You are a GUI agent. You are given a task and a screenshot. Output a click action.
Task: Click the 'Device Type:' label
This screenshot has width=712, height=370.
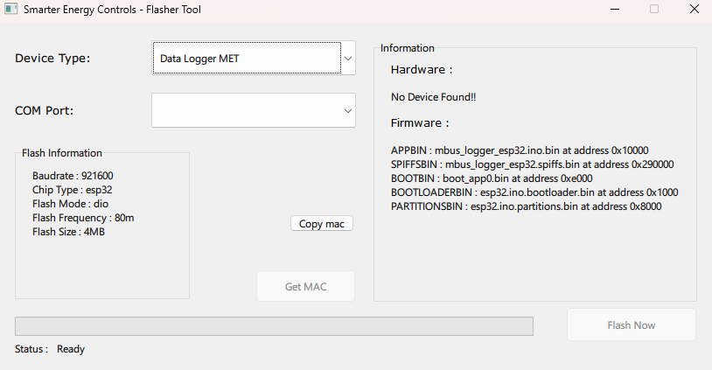pyautogui.click(x=52, y=58)
